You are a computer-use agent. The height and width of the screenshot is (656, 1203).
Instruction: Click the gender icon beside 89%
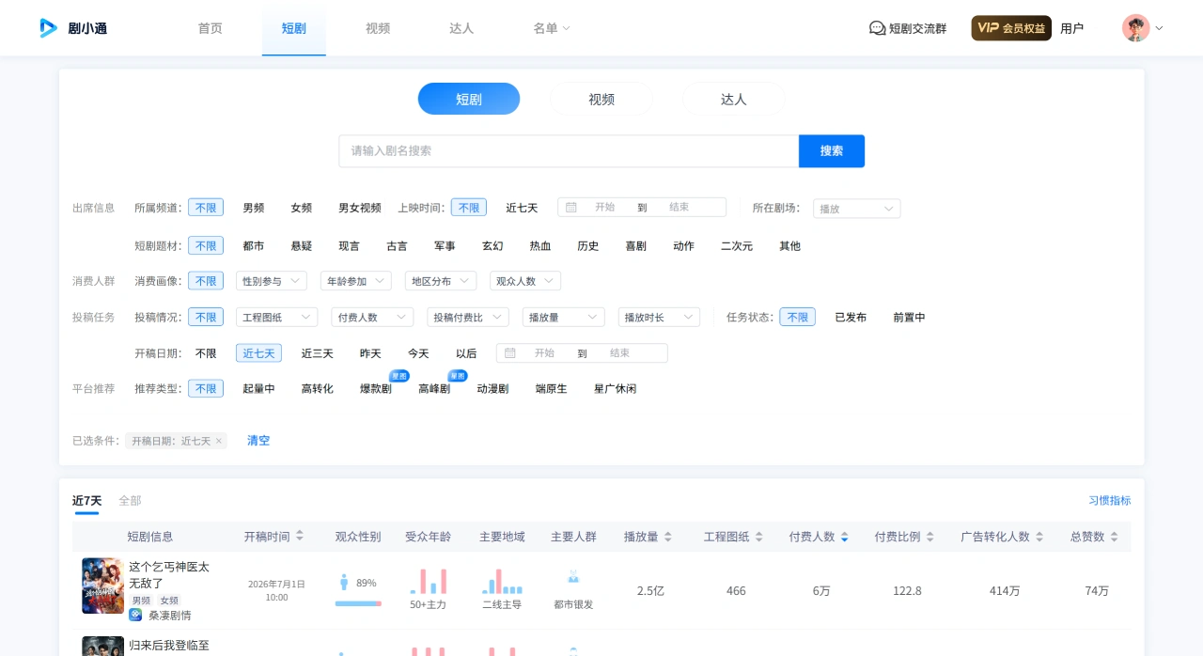click(344, 583)
